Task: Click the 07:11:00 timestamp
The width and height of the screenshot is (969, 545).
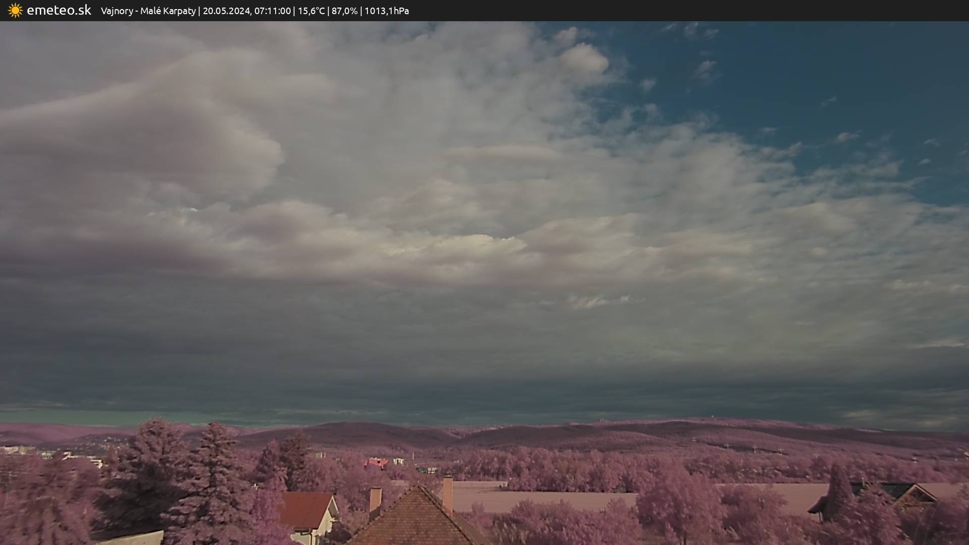Action: [273, 11]
